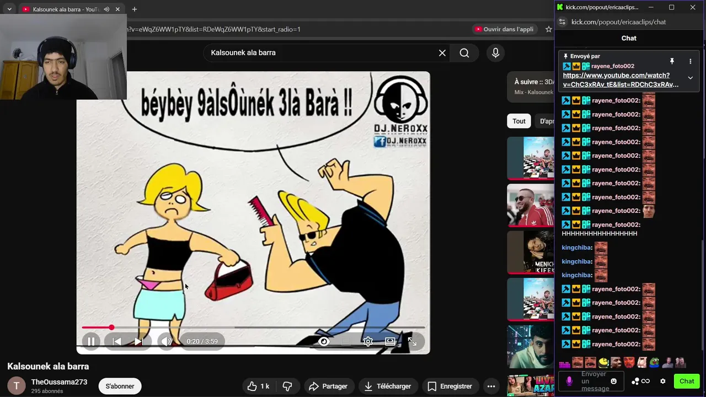Select the Tout filter chip
706x397 pixels.
point(519,121)
